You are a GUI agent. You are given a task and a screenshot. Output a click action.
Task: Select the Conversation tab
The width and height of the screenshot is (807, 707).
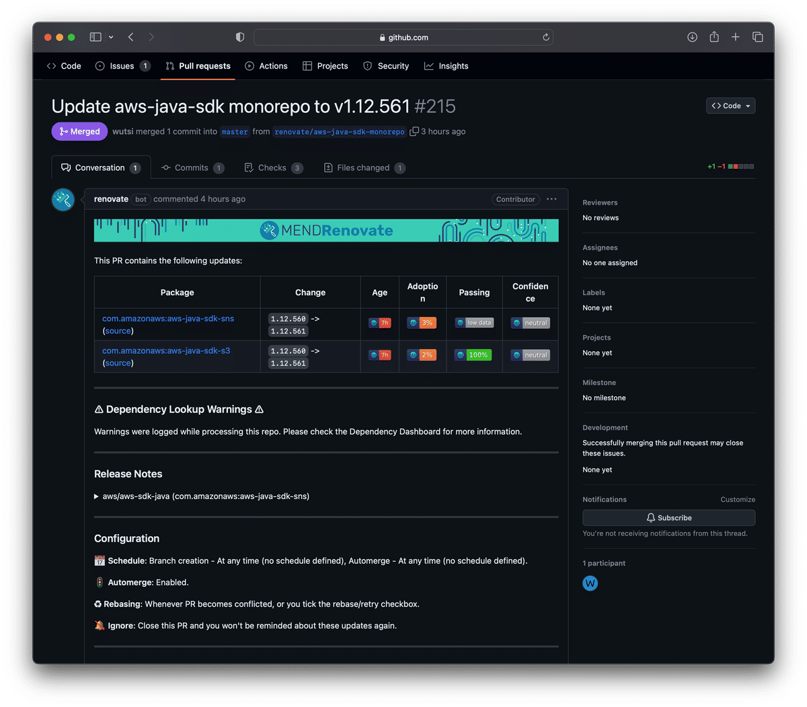click(x=101, y=168)
